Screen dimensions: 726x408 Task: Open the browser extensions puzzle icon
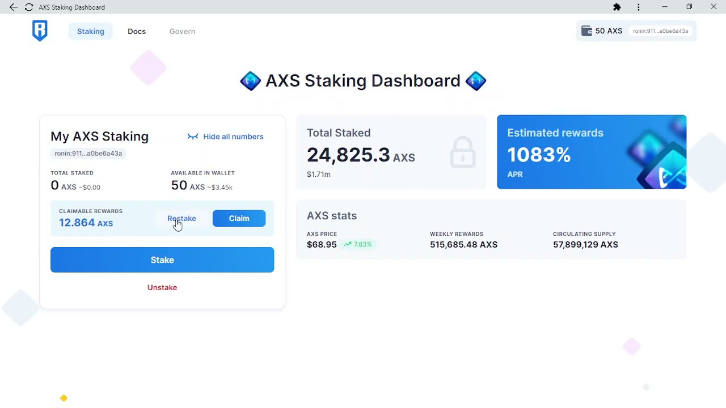point(617,7)
